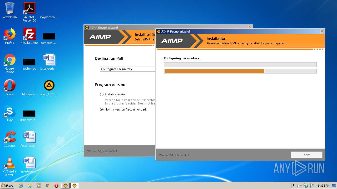
Task: Switch to first AIMP taskbar button
Action: [x=66, y=186]
